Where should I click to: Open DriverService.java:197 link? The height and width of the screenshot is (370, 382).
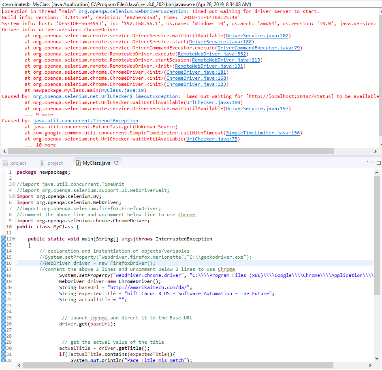pos(257,109)
